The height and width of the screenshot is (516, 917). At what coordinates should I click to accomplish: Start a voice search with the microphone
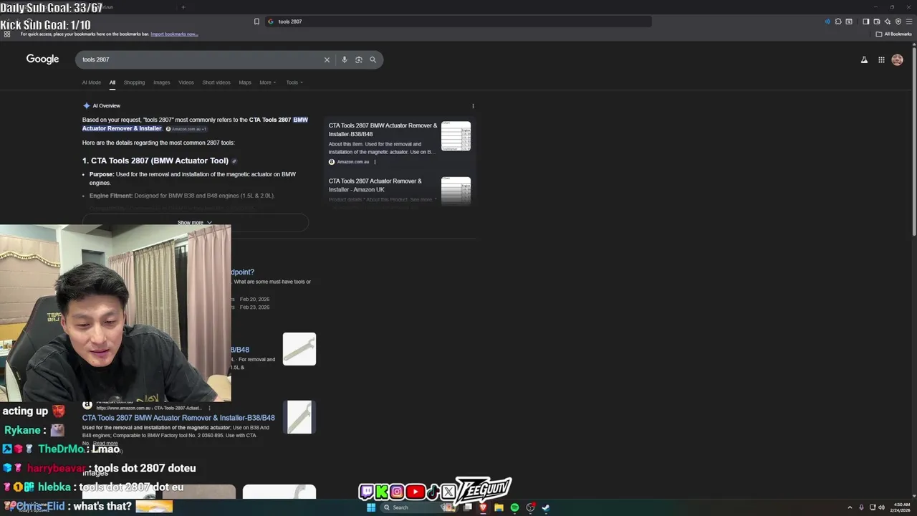point(345,59)
